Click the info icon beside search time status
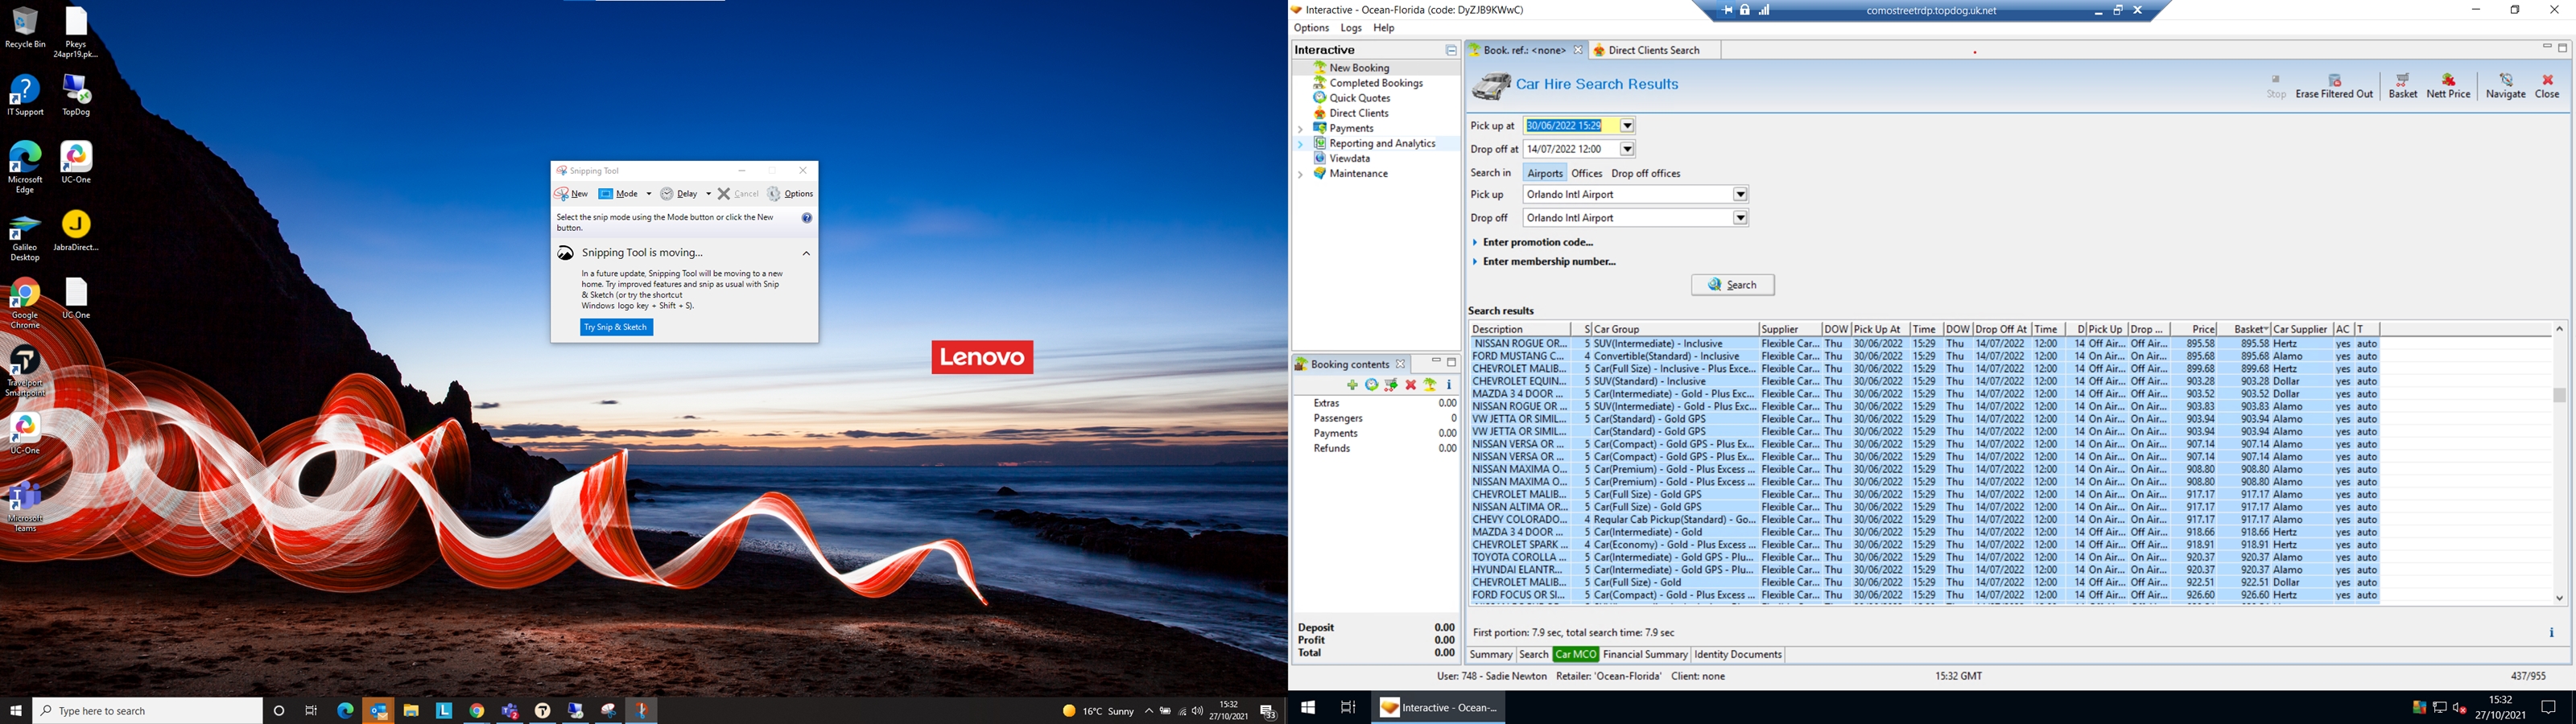 click(x=2551, y=632)
